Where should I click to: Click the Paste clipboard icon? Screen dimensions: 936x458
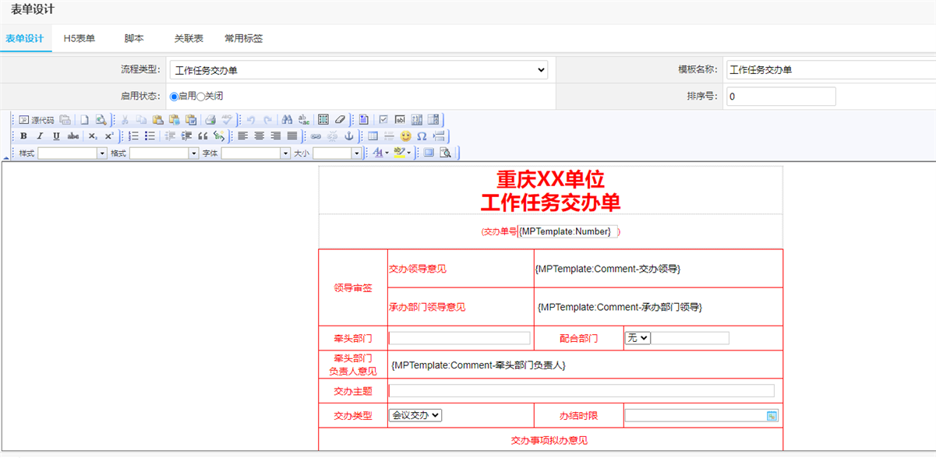[x=157, y=120]
